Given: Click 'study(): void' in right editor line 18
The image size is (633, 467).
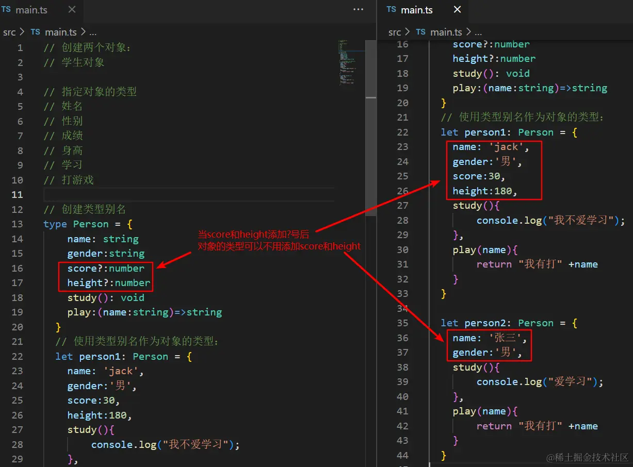Looking at the screenshot, I should tap(491, 73).
